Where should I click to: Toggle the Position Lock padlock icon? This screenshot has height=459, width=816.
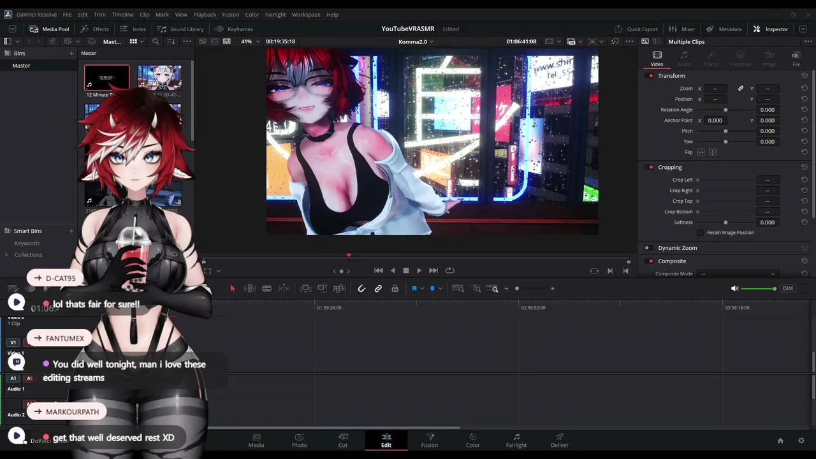click(x=395, y=289)
